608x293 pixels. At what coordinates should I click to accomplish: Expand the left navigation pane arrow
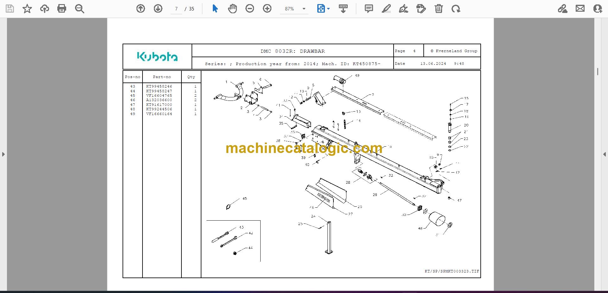click(x=3, y=154)
